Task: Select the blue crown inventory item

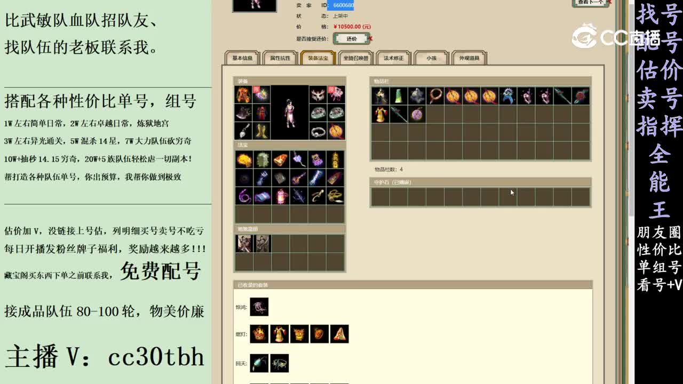Action: pyautogui.click(x=508, y=96)
